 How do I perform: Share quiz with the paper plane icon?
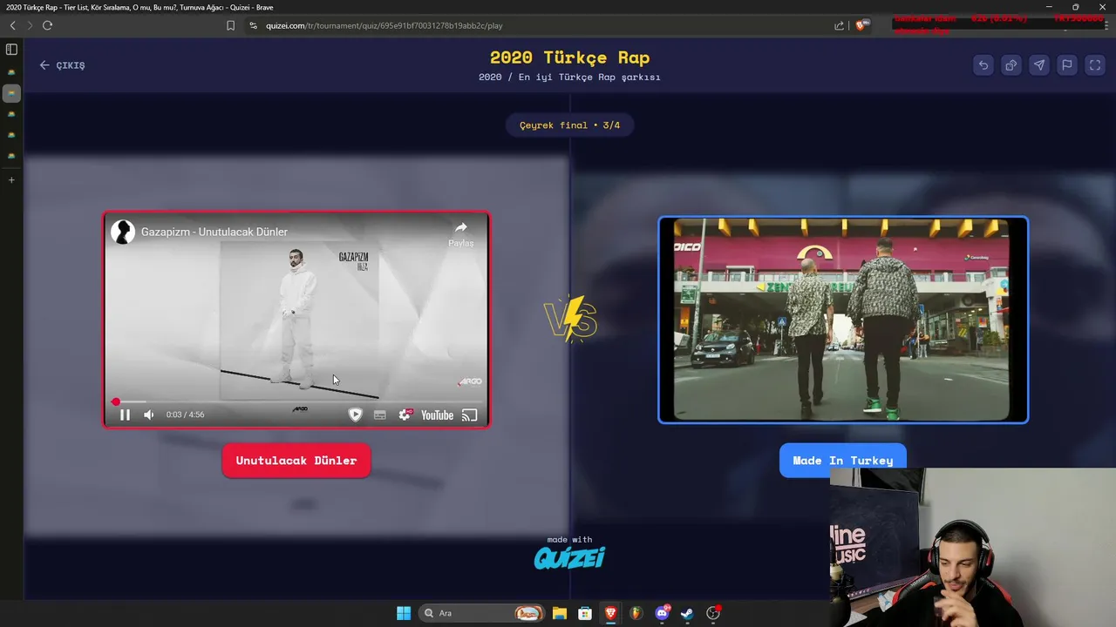[x=1039, y=65]
